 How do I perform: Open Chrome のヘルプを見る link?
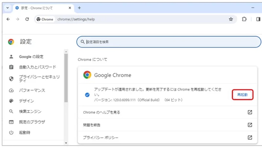click(x=168, y=112)
